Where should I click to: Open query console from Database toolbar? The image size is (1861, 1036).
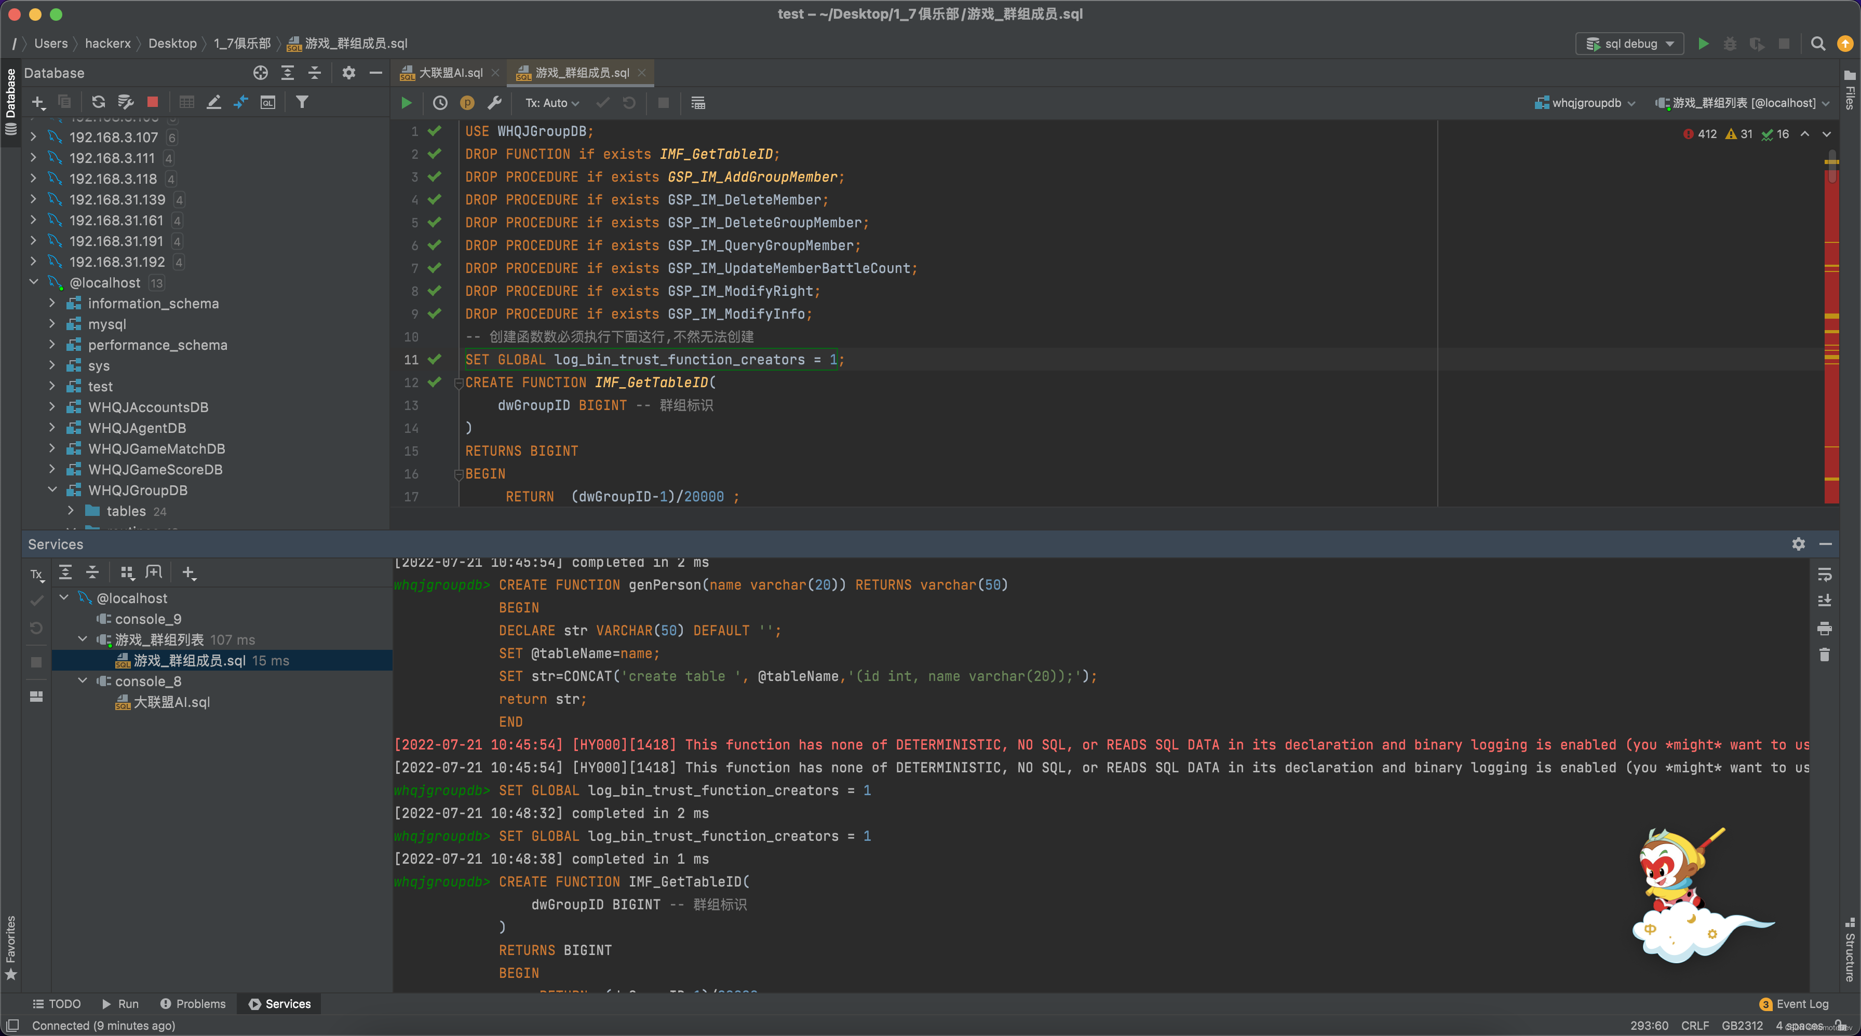pyautogui.click(x=268, y=102)
